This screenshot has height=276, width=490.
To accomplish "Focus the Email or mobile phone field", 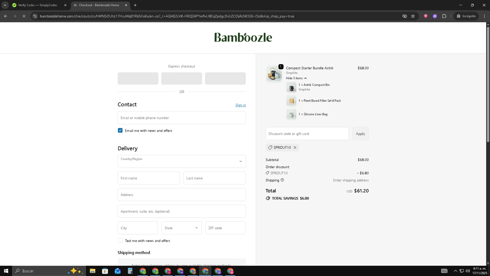I will pyautogui.click(x=182, y=118).
